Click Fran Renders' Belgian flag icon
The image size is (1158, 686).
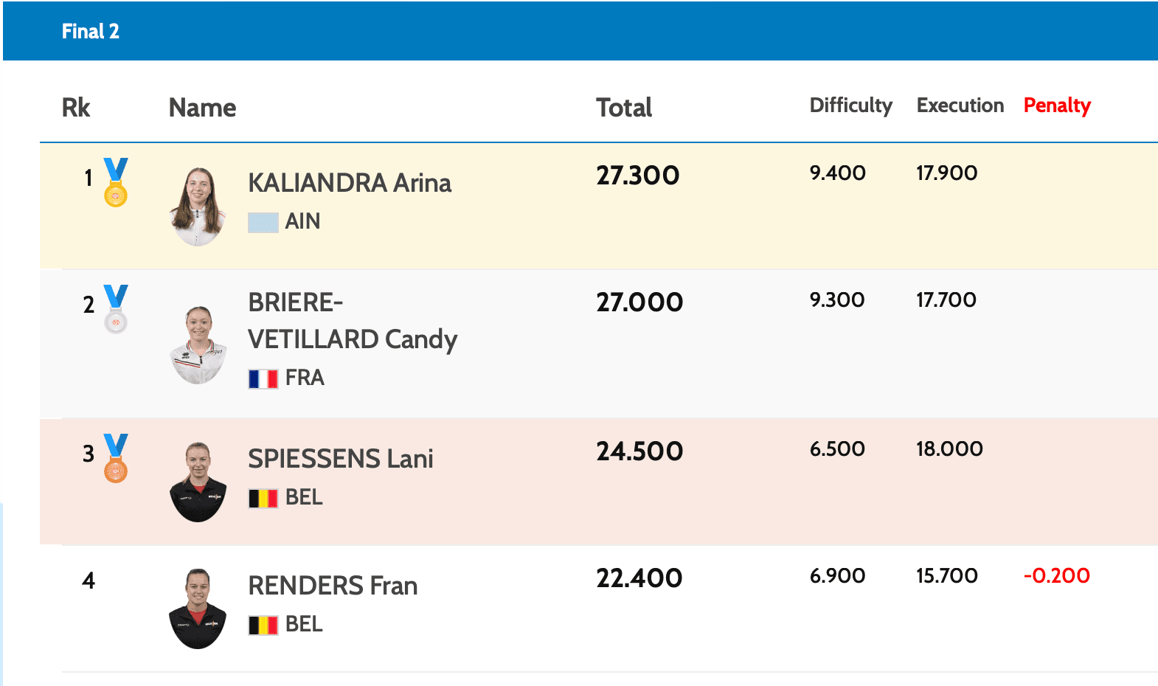coord(263,625)
